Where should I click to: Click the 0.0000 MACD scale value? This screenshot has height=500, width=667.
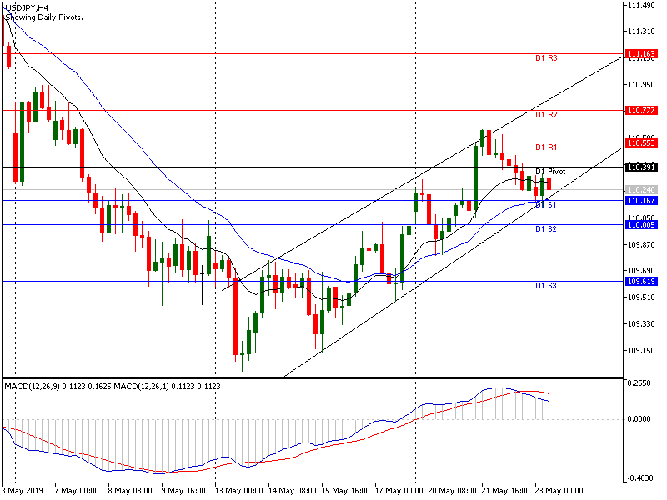(639, 419)
